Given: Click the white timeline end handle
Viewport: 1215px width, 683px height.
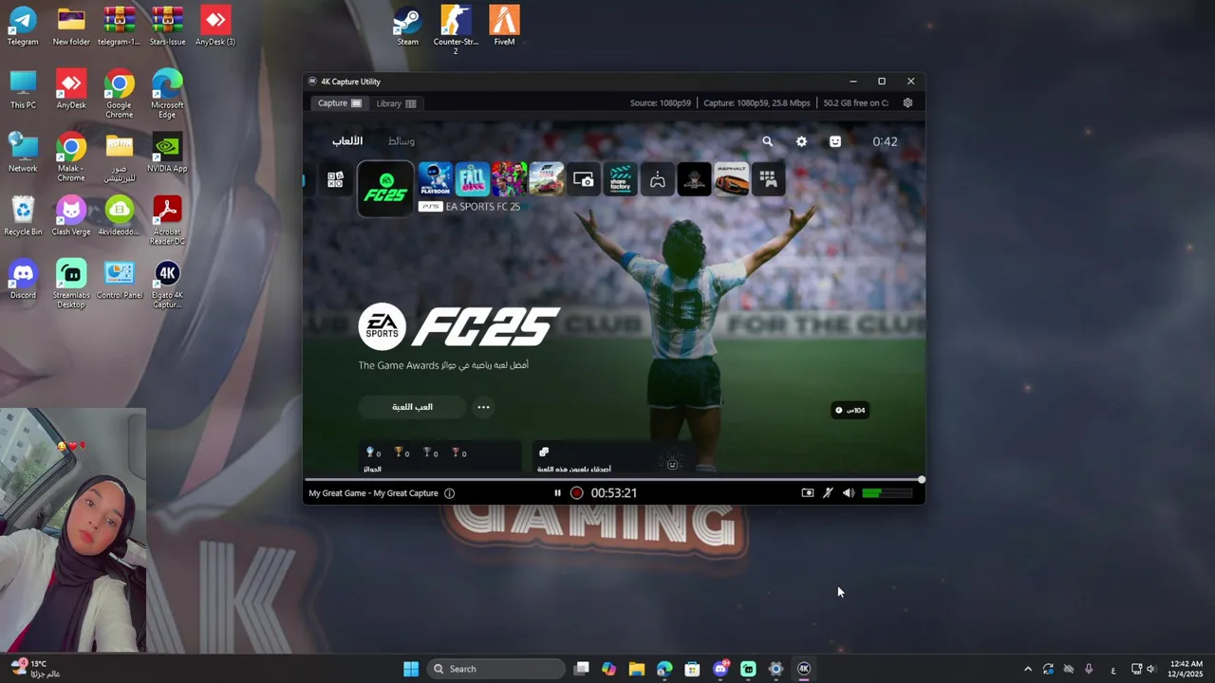Looking at the screenshot, I should click(922, 480).
